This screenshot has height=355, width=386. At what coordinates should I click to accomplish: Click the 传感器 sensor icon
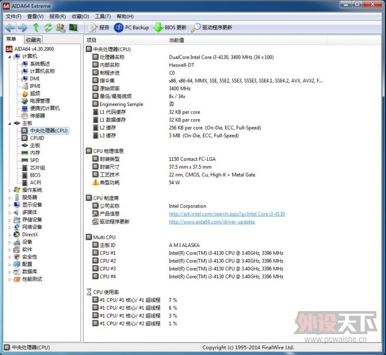25,116
